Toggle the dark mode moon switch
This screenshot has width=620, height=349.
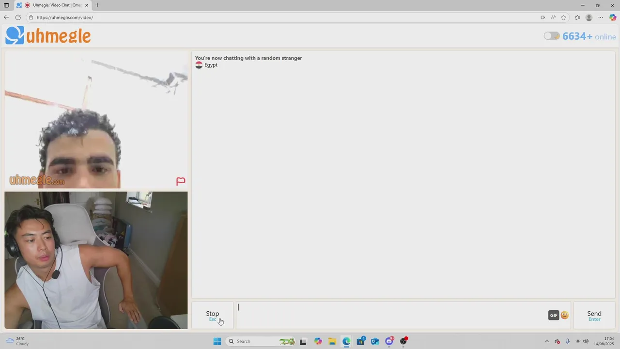coord(552,36)
